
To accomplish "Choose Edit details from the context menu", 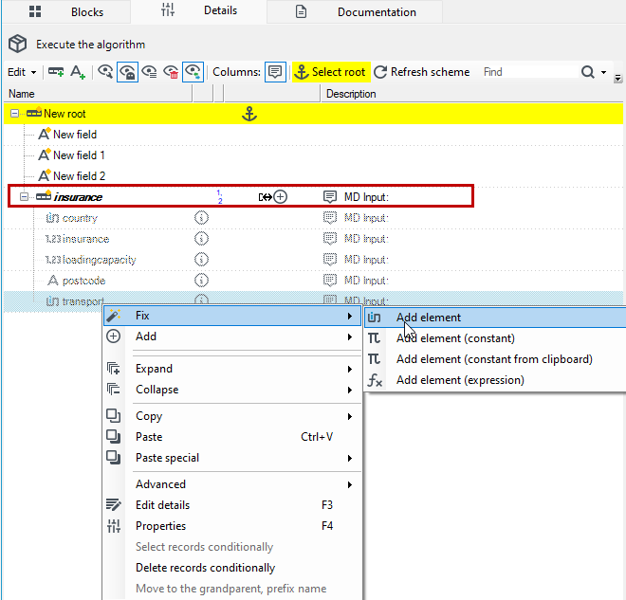I will coord(232,505).
